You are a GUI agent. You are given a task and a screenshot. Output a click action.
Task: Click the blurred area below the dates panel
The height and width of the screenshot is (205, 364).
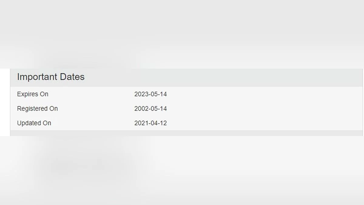point(182,170)
